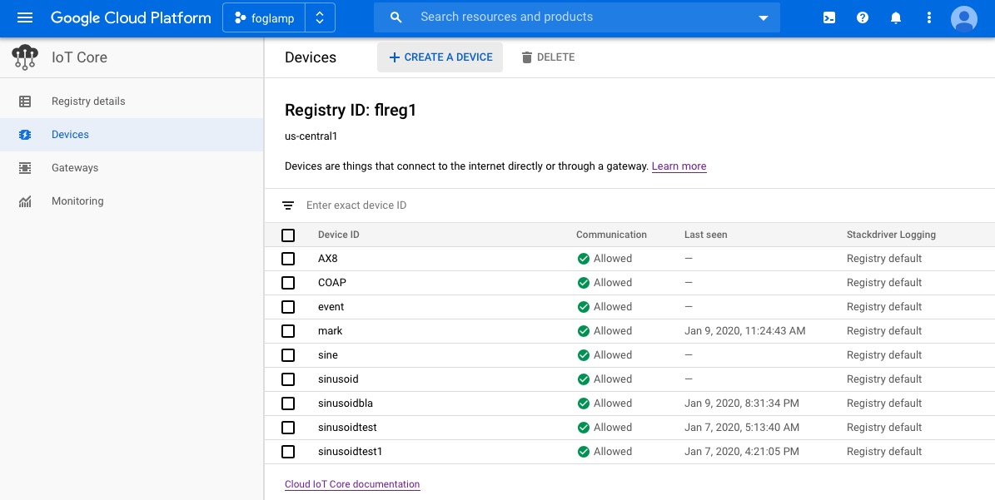Image resolution: width=995 pixels, height=500 pixels.
Task: Expand the search bar dropdown arrow
Action: 764,18
